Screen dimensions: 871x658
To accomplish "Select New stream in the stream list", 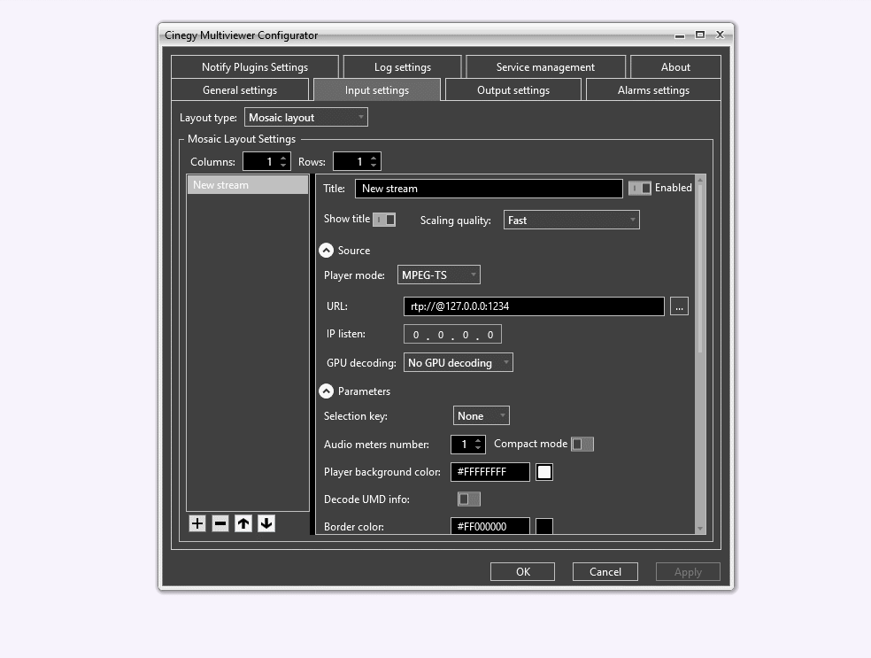I will [x=248, y=185].
